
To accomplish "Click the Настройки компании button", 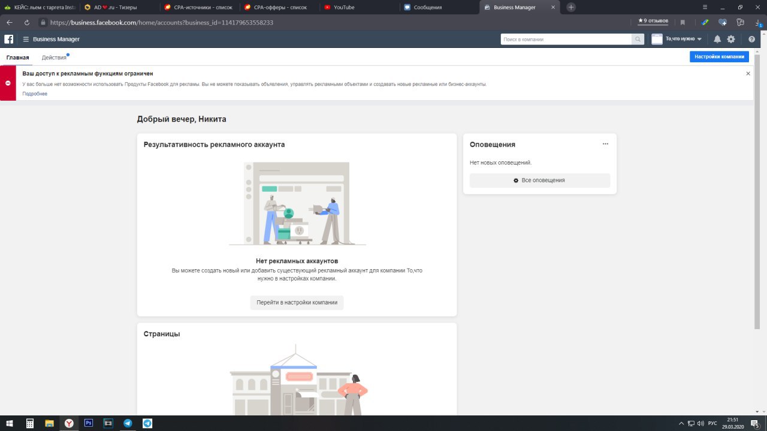I will click(719, 57).
